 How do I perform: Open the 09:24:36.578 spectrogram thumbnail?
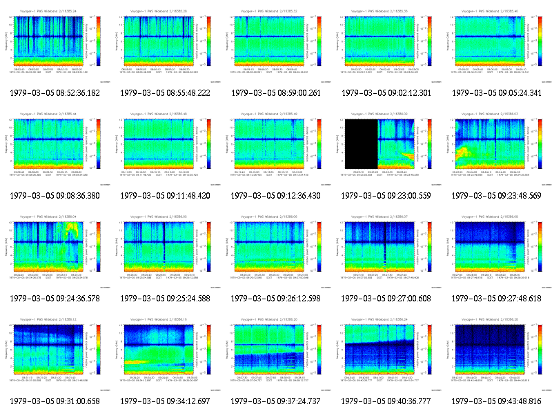[x=55, y=251]
